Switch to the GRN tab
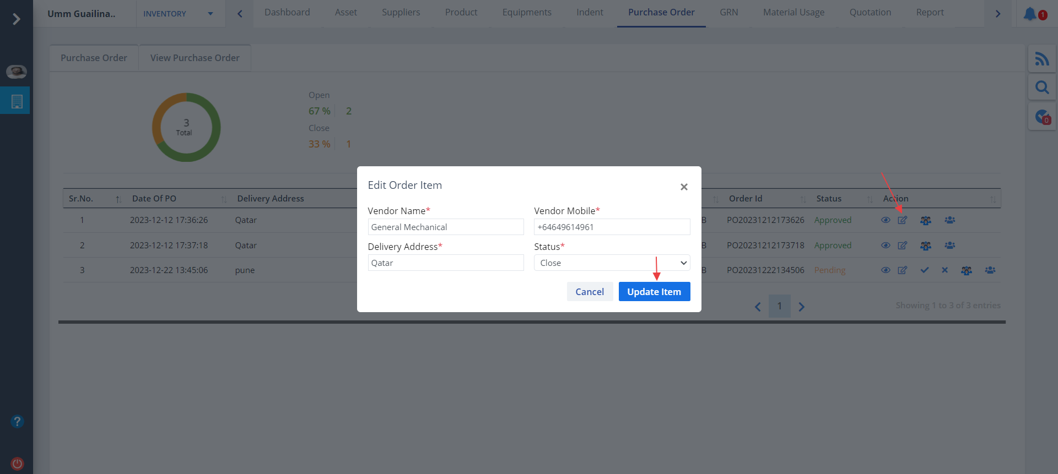The image size is (1058, 474). [x=728, y=13]
